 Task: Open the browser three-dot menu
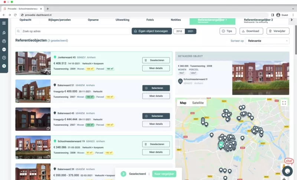coord(293,15)
